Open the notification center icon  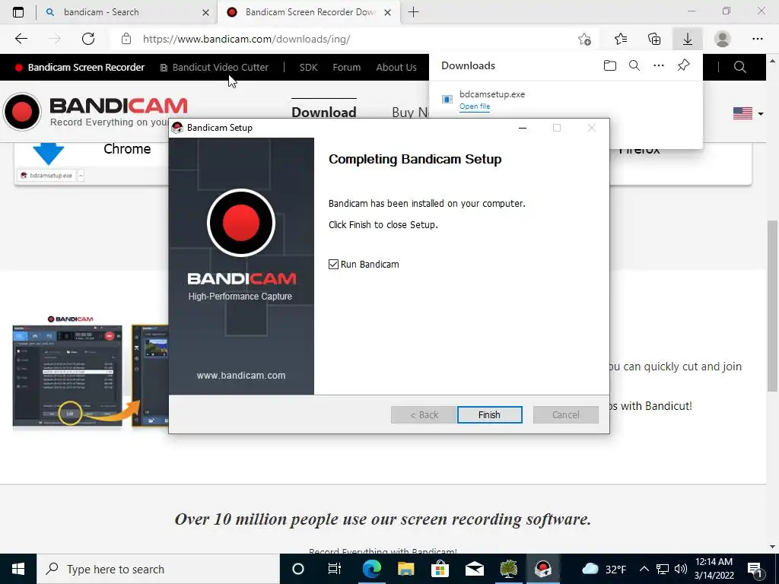(x=755, y=569)
